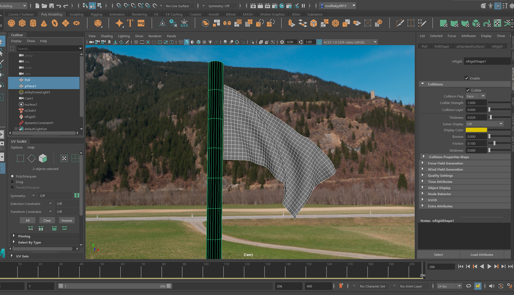The height and width of the screenshot is (295, 514).
Task: Click the Inverse selection button
Action: point(67,221)
